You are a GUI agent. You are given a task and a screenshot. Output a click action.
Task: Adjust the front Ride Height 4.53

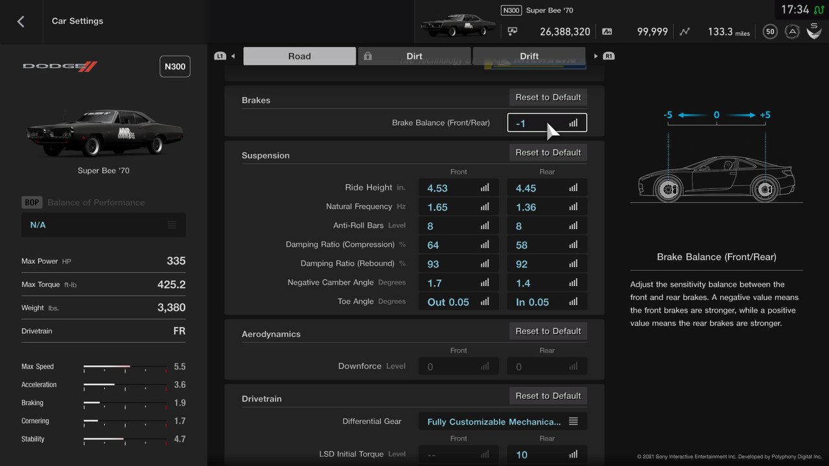tap(459, 188)
